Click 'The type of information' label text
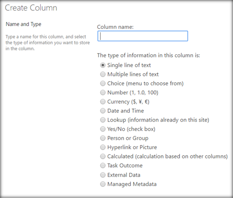This screenshot has width=233, height=198. click(149, 55)
